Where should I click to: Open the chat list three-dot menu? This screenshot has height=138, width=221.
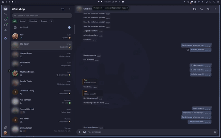pyautogui.click(x=70, y=9)
